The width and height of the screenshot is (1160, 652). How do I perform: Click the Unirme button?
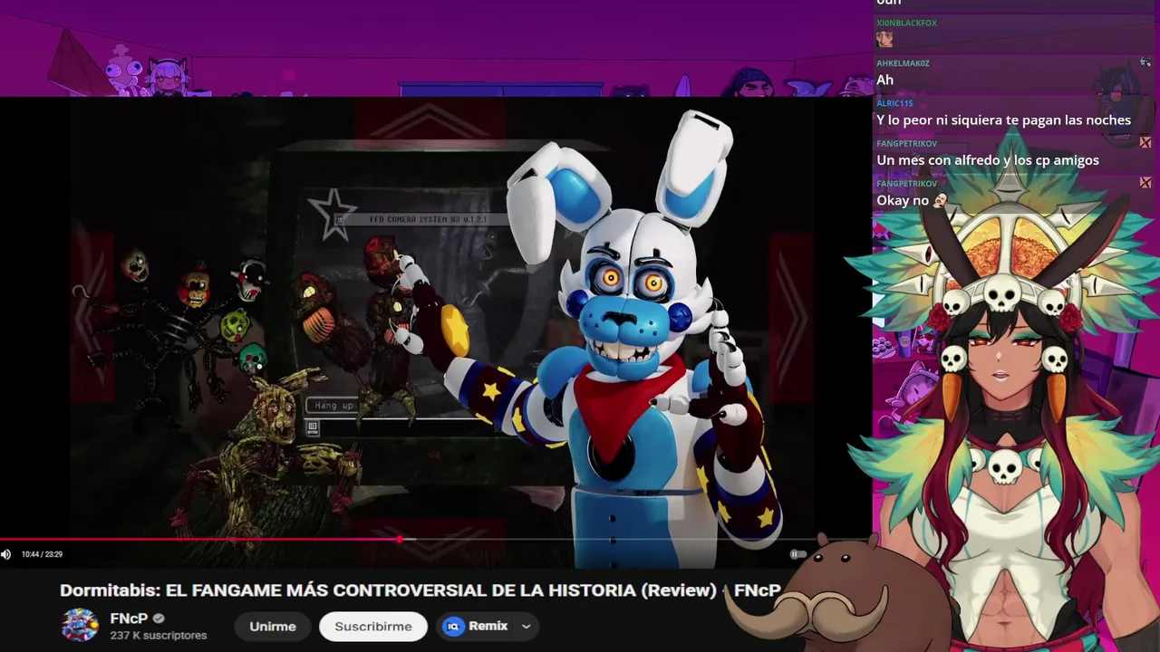tap(273, 626)
